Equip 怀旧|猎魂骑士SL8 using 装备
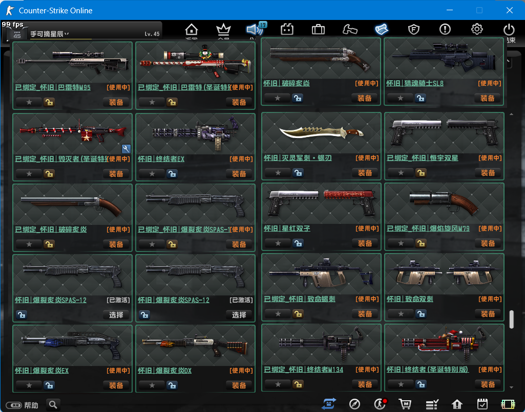The image size is (525, 412). click(488, 98)
